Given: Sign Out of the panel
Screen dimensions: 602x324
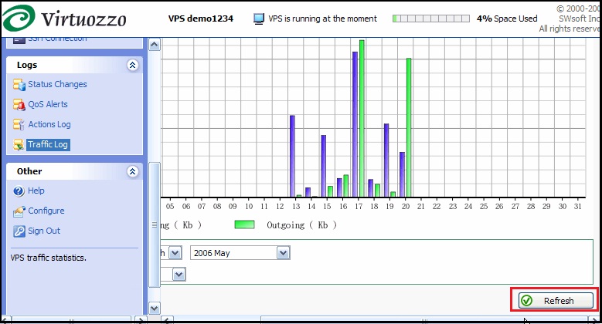Looking at the screenshot, I should point(44,231).
